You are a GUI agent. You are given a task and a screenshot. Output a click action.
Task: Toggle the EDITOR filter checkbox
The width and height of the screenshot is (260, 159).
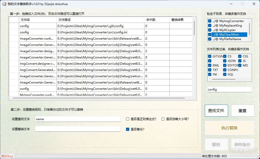click(225, 65)
